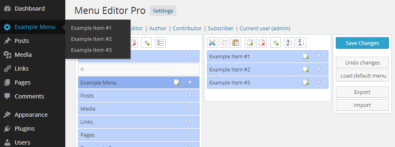Select Current user (admin) link

(x=265, y=29)
